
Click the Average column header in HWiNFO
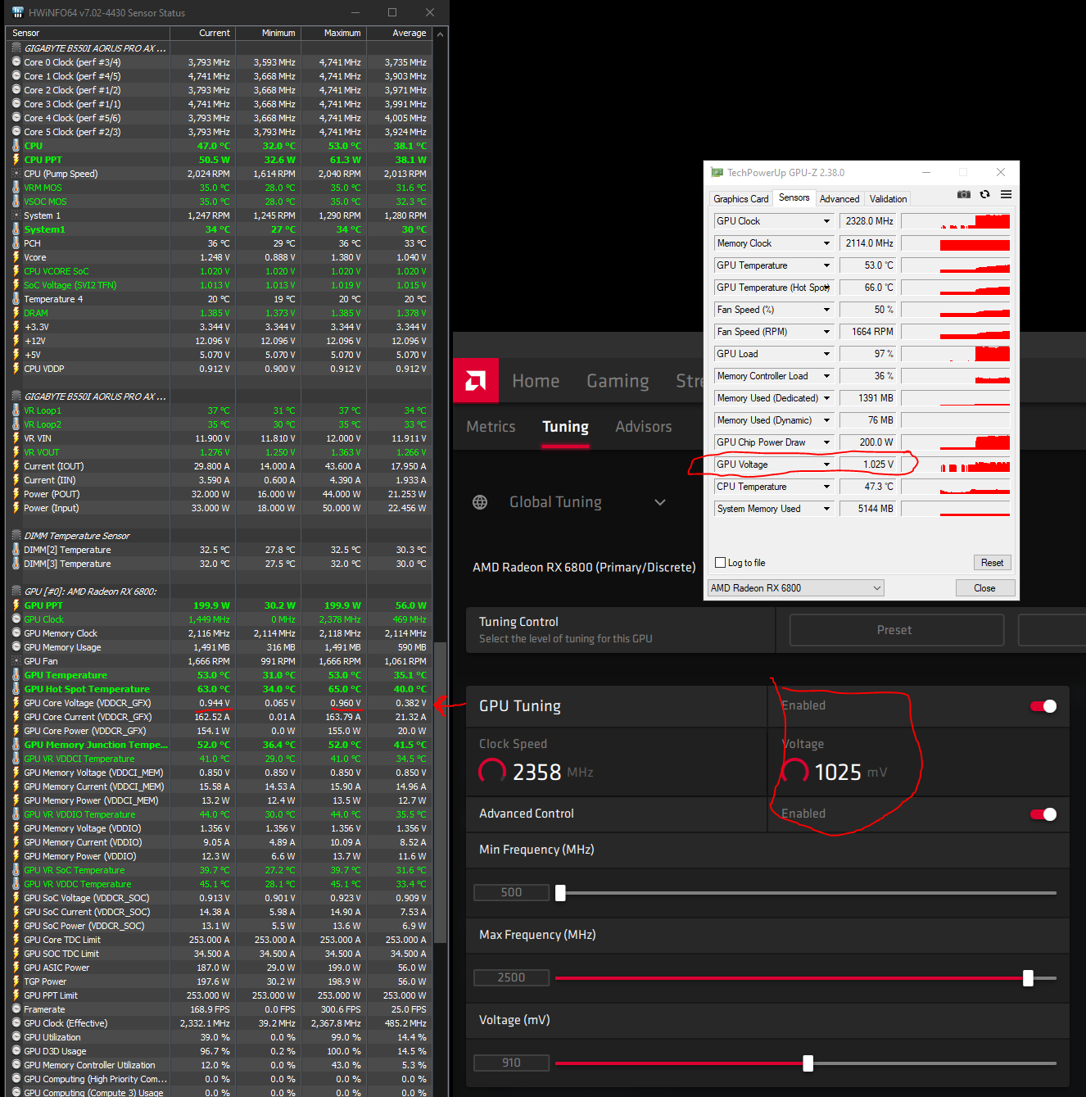pos(400,33)
